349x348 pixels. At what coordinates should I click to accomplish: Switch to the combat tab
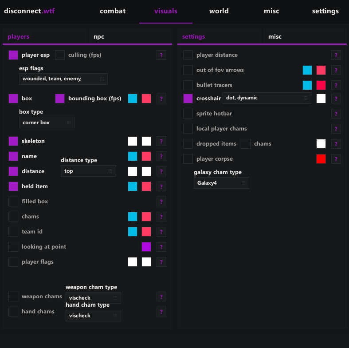[x=113, y=11]
